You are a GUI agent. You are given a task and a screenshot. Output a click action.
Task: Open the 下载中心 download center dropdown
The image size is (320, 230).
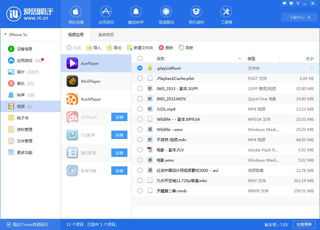tap(299, 17)
